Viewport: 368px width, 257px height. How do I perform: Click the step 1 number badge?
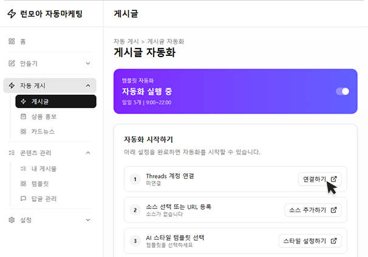135,179
